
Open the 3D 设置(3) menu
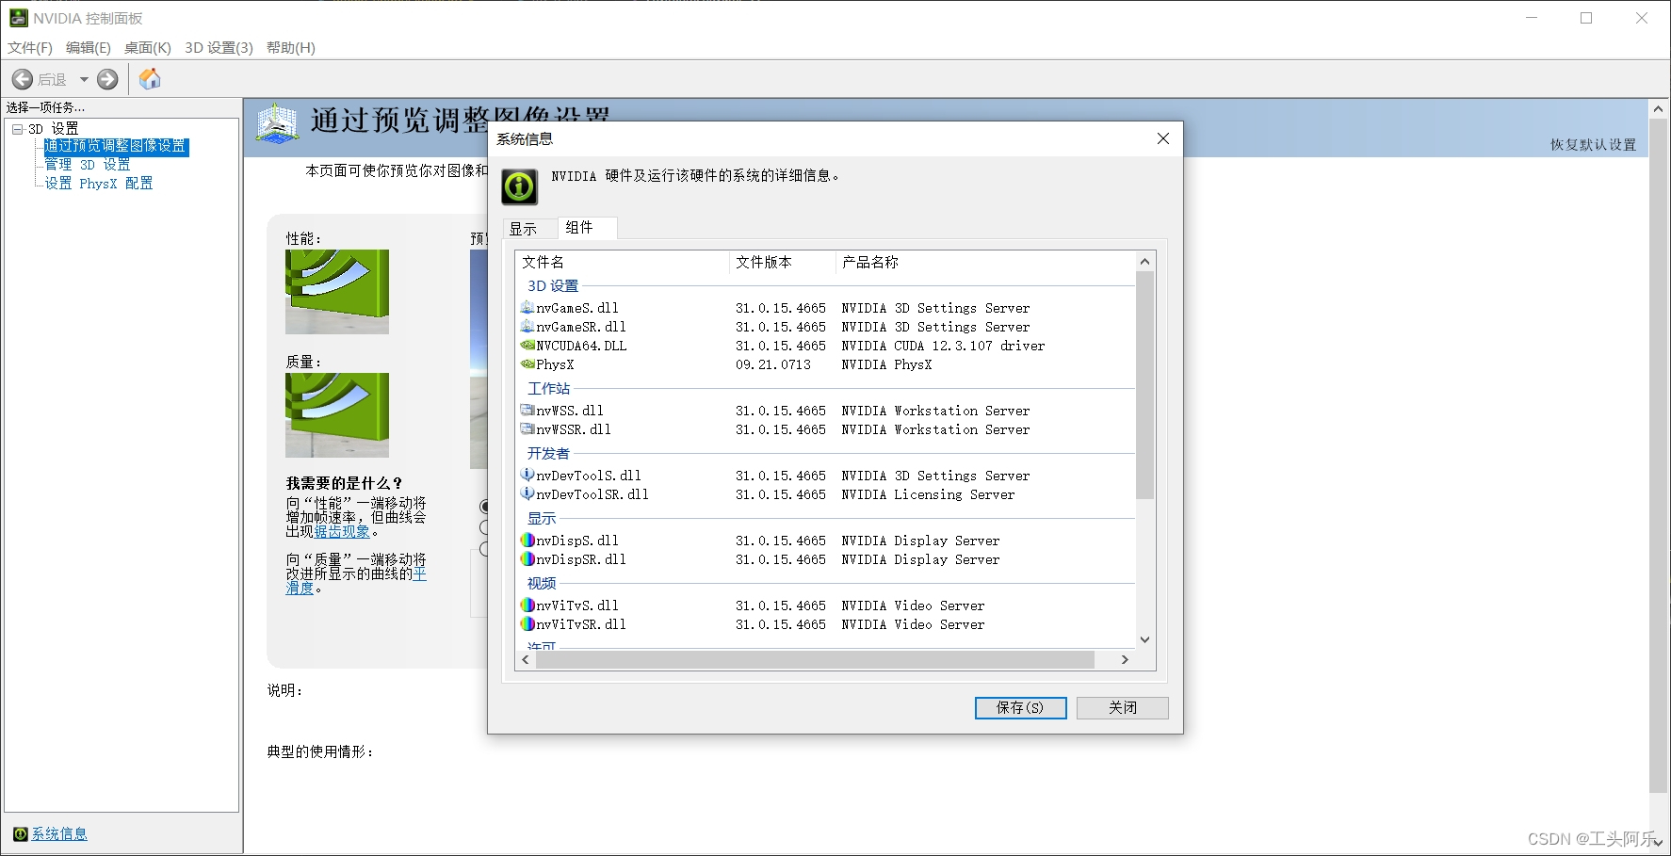click(219, 48)
